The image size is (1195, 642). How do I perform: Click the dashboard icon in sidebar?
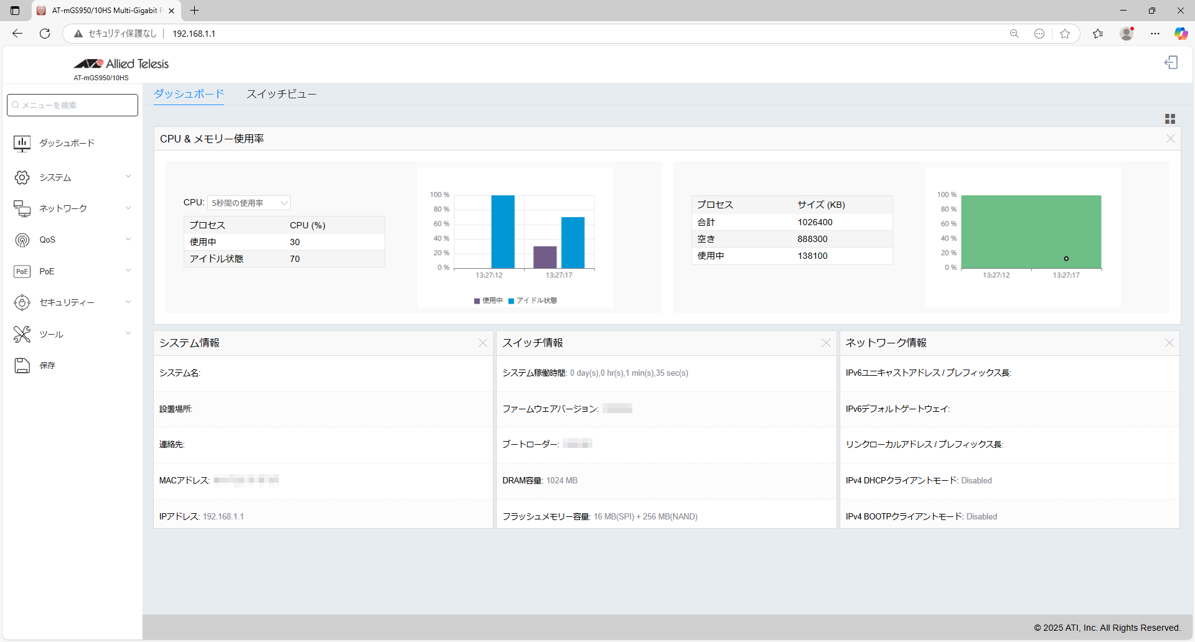click(x=22, y=144)
